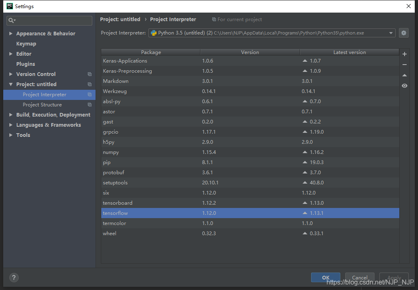Select the pip package name

point(107,162)
